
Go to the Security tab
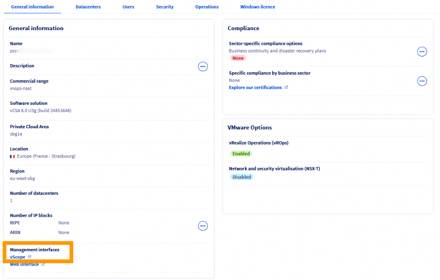(165, 7)
